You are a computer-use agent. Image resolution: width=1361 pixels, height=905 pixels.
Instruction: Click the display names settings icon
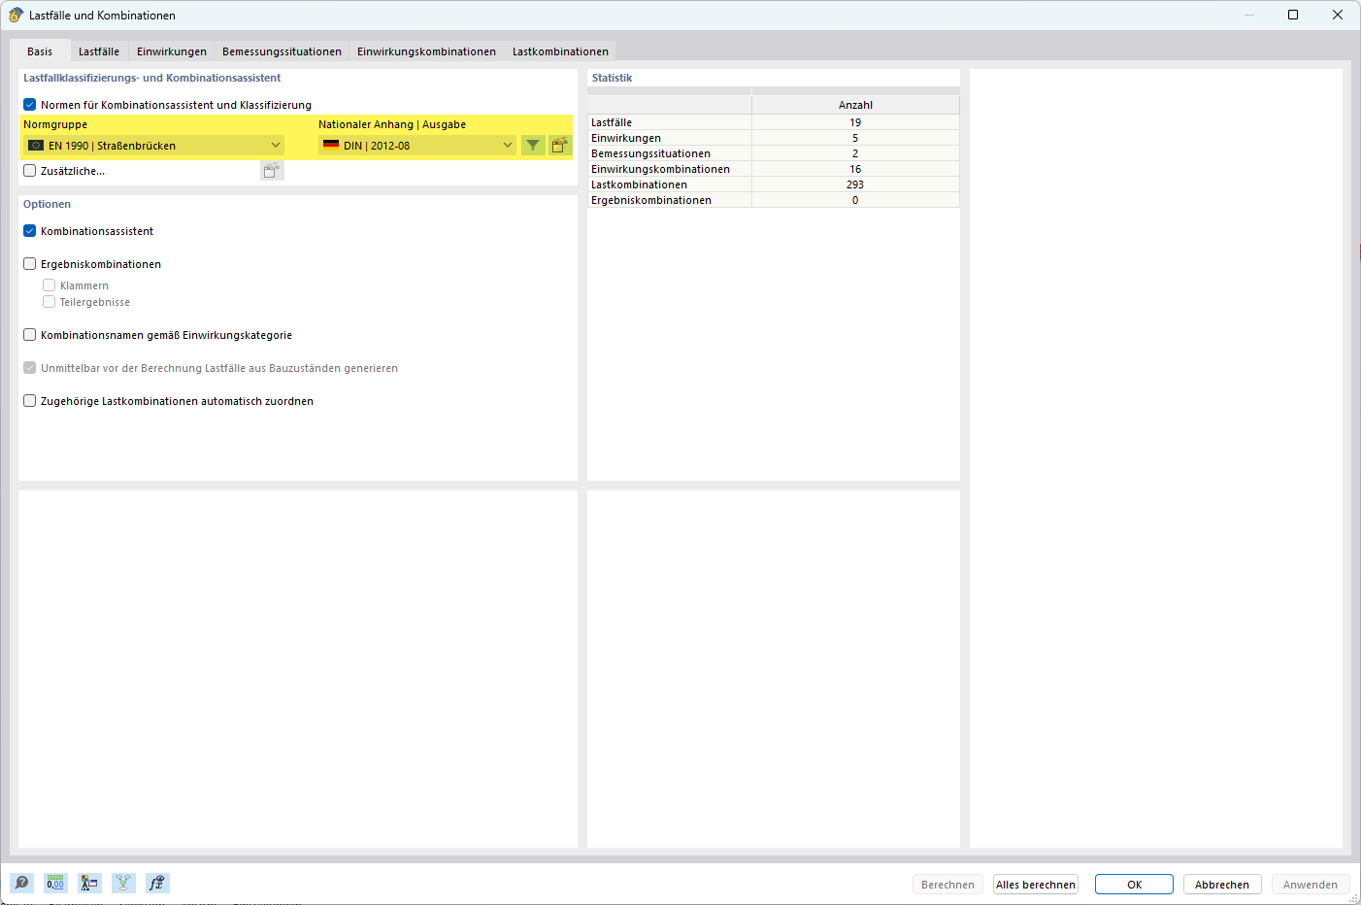click(x=89, y=883)
